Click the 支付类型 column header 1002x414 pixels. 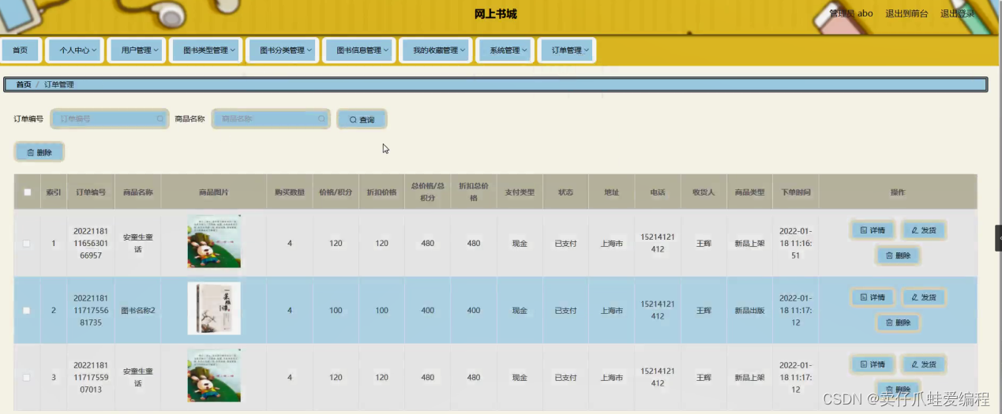coord(520,192)
